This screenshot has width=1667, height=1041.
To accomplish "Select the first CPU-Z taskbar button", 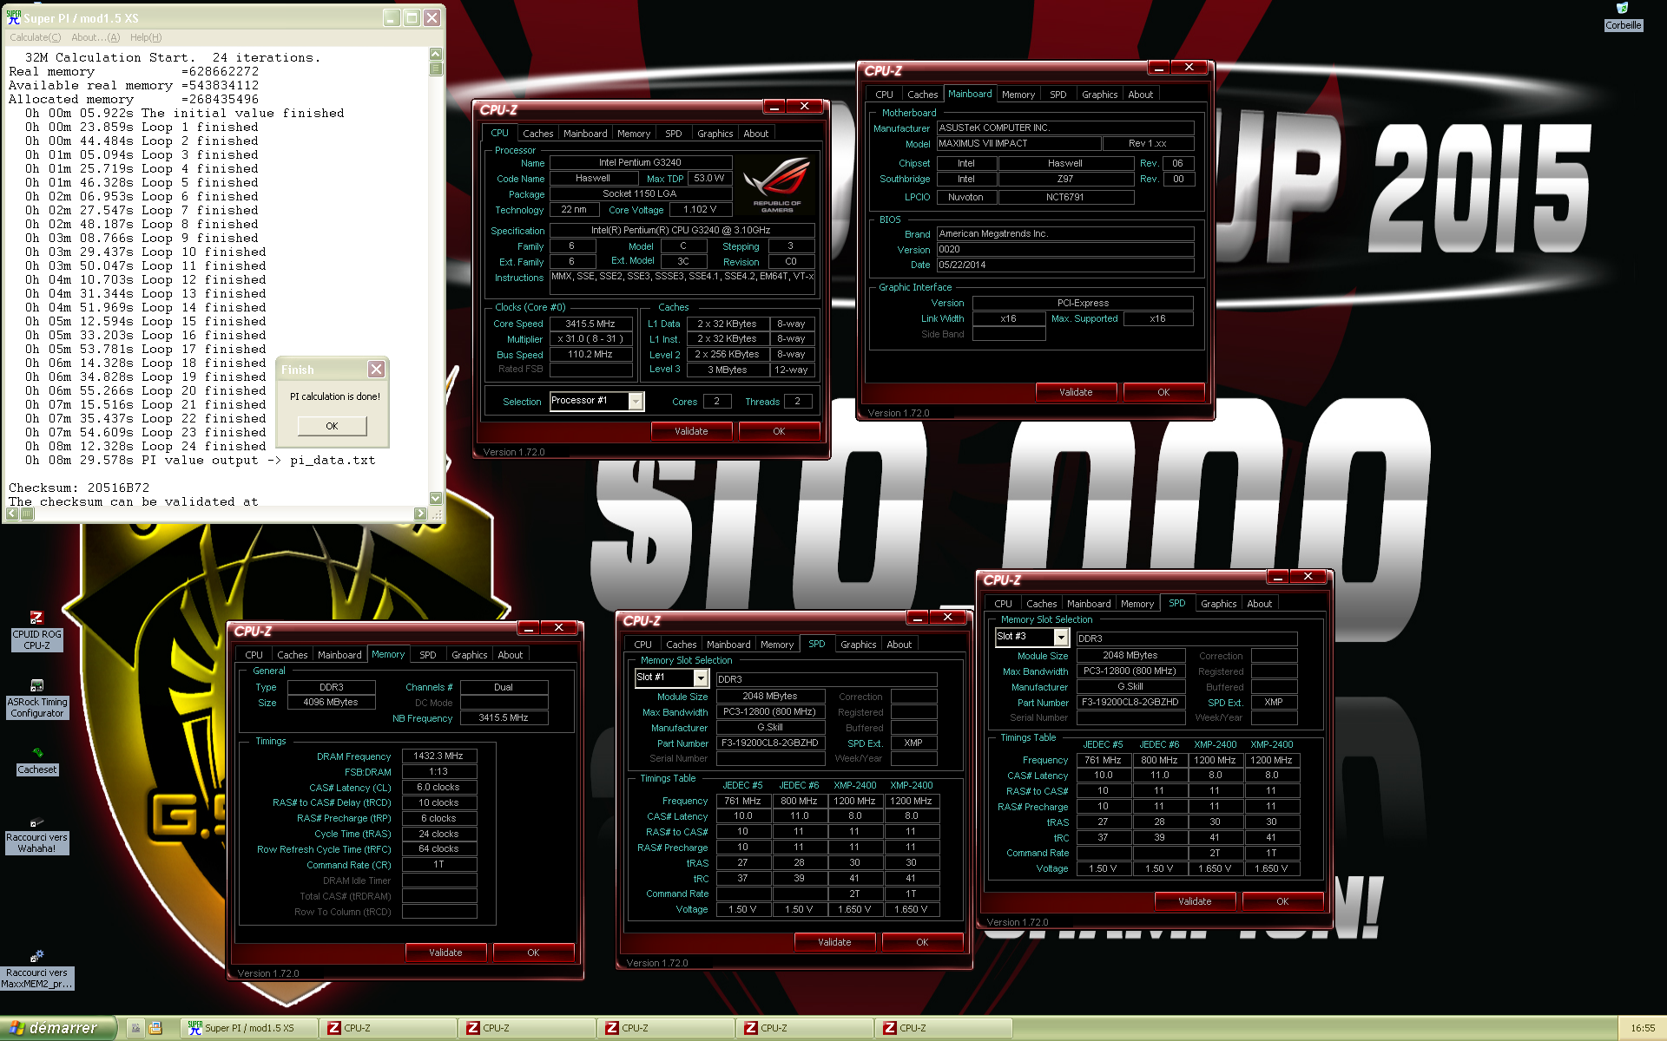I will (387, 1028).
